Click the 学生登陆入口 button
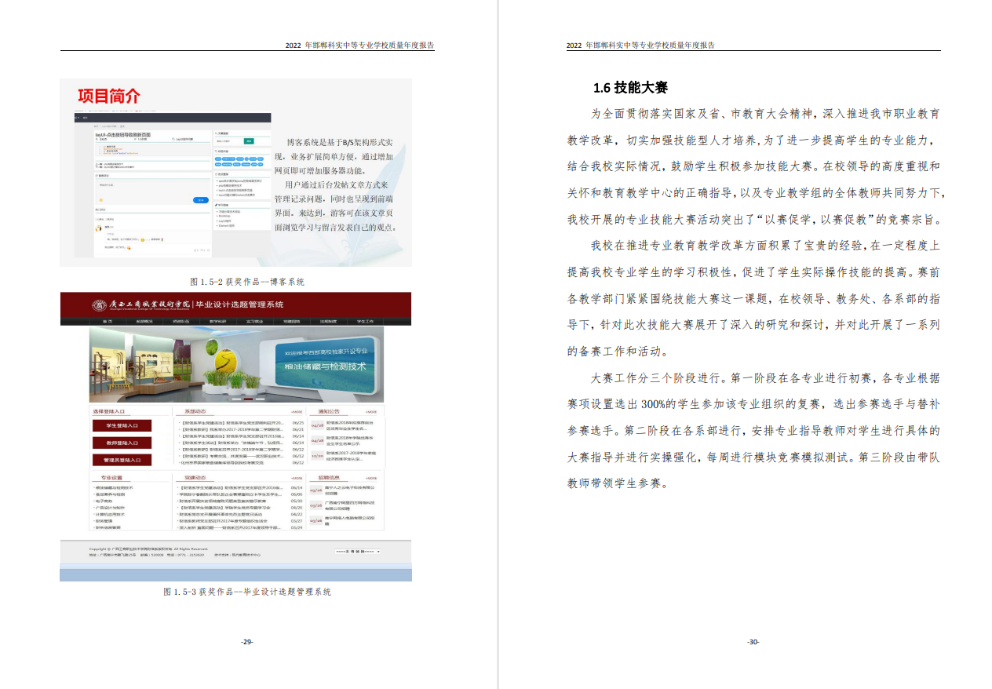992x689 pixels. click(x=122, y=425)
